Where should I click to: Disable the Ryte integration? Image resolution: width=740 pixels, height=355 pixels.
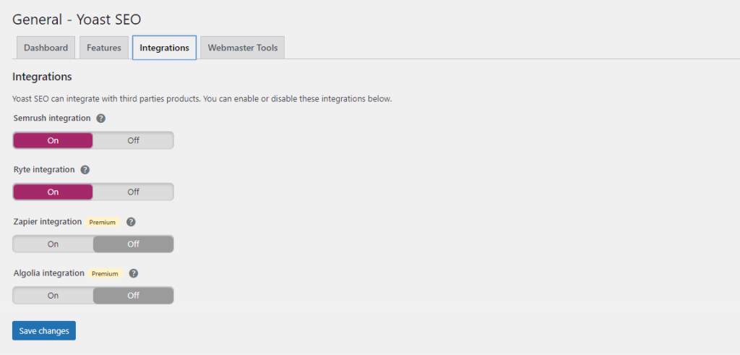point(133,192)
